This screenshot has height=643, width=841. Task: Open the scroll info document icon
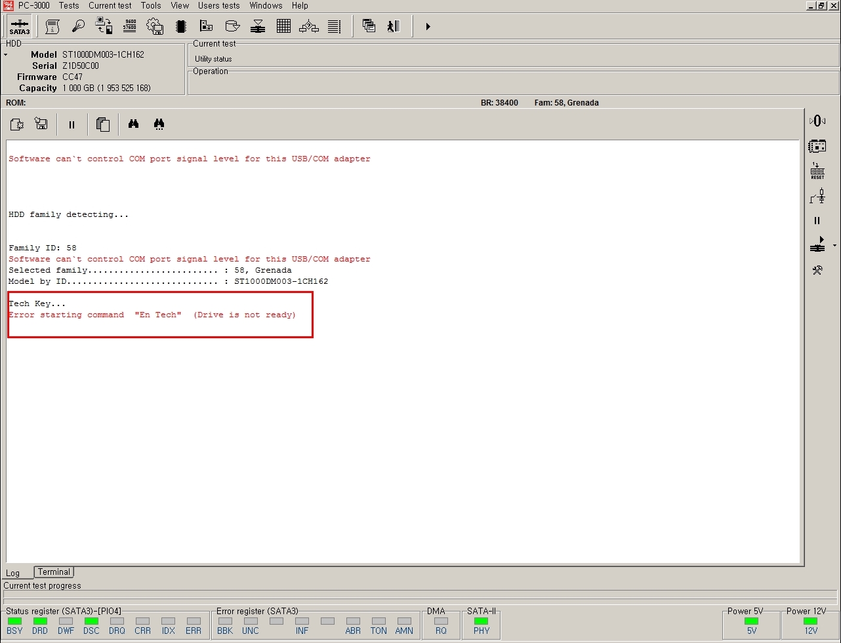(52, 26)
